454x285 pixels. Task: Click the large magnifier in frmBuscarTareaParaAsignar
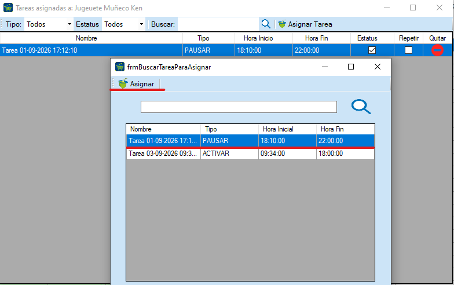tap(361, 107)
